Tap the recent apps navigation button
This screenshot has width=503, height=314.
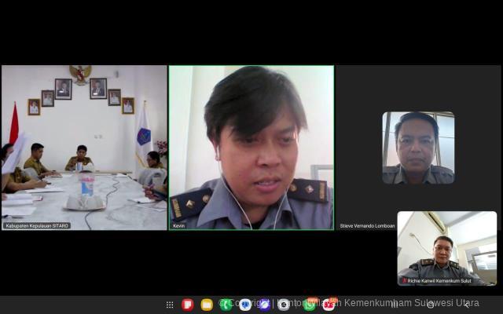(395, 305)
